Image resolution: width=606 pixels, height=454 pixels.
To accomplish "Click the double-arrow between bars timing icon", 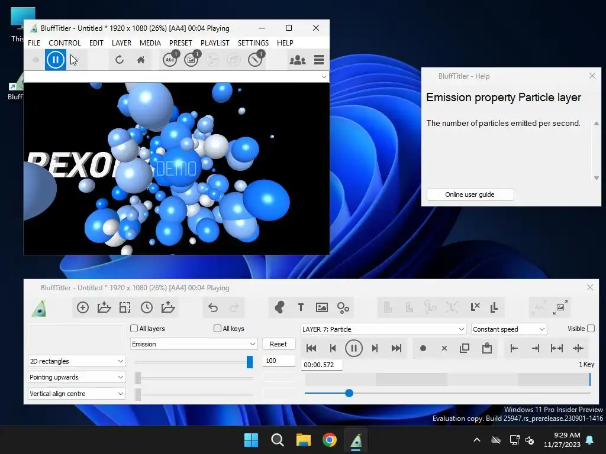I will tap(556, 348).
